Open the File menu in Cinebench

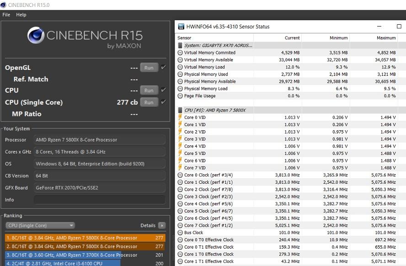[6, 15]
